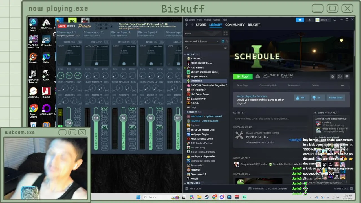This screenshot has width=361, height=203.
Task: Go back with Steam back arrow
Action: [x=187, y=25]
